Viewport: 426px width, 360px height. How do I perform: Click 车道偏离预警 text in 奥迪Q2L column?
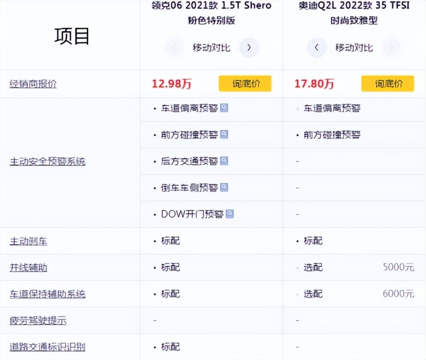pyautogui.click(x=332, y=108)
